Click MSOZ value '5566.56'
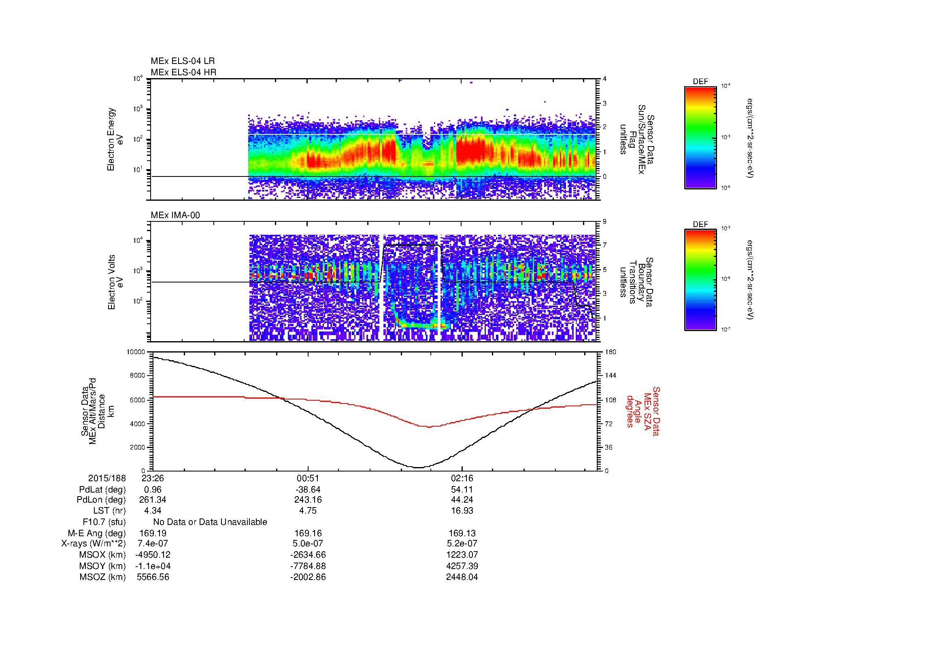 click(153, 577)
